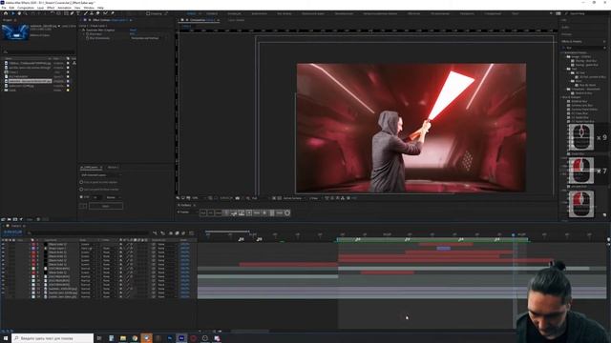Open the Active Camera view dropdown

[295, 198]
